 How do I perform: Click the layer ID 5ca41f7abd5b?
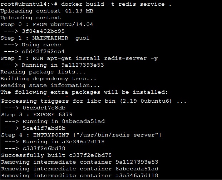(x=44, y=128)
